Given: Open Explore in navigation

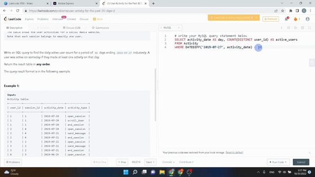Looking at the screenshot, I should 30,19.
